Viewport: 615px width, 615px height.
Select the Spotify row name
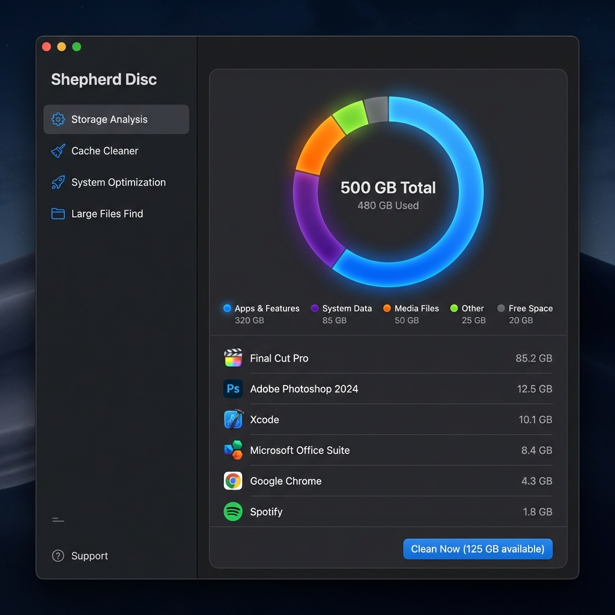(266, 512)
